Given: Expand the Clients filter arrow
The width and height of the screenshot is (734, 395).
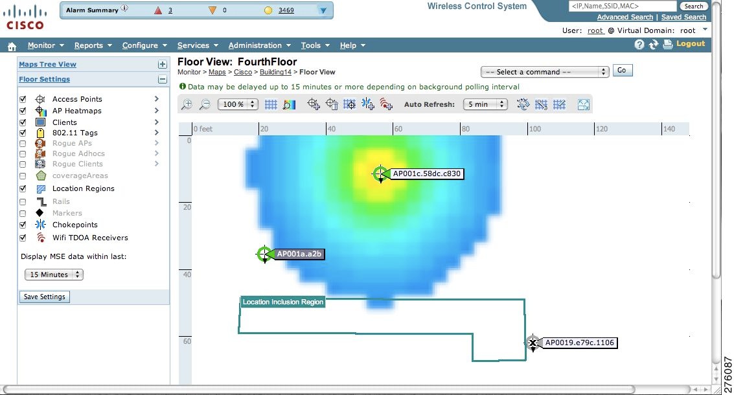Looking at the screenshot, I should click(x=157, y=122).
